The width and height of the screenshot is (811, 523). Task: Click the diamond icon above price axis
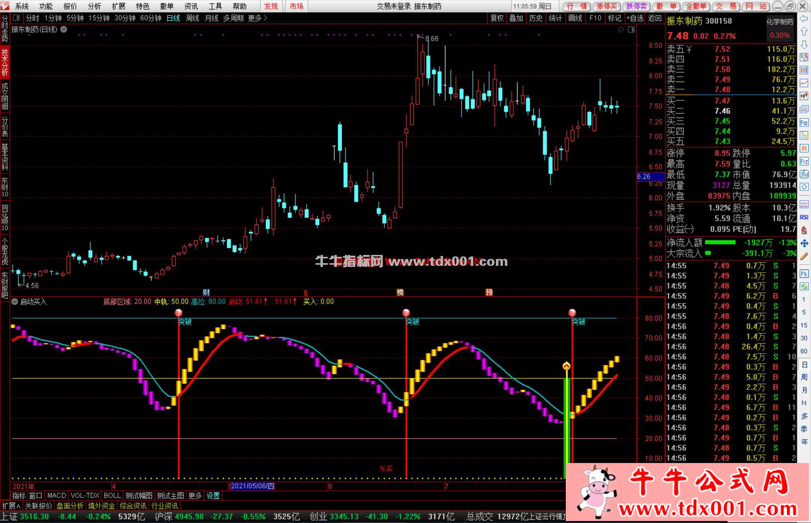(x=621, y=30)
